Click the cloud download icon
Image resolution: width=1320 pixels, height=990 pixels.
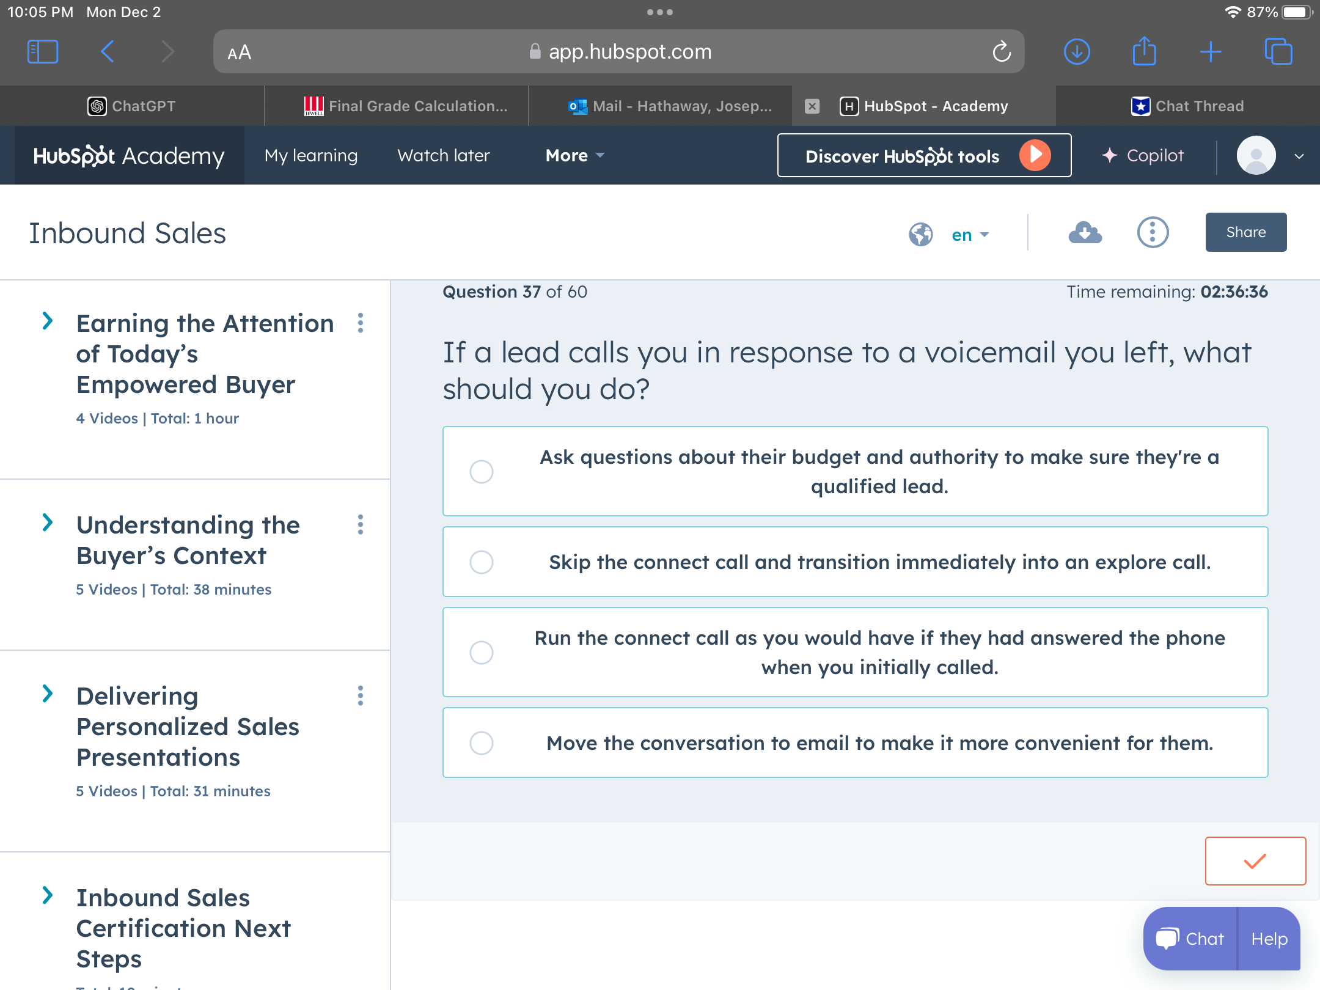pos(1085,233)
